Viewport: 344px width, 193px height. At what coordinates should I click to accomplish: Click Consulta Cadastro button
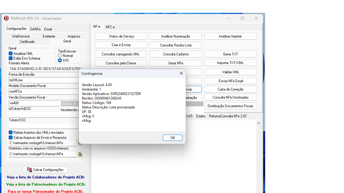176,54
